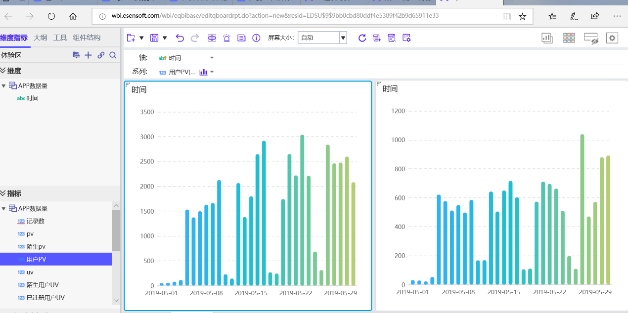Click the list panel icon in toolbar
Image resolution: width=628 pixels, height=313 pixels.
coord(241,38)
